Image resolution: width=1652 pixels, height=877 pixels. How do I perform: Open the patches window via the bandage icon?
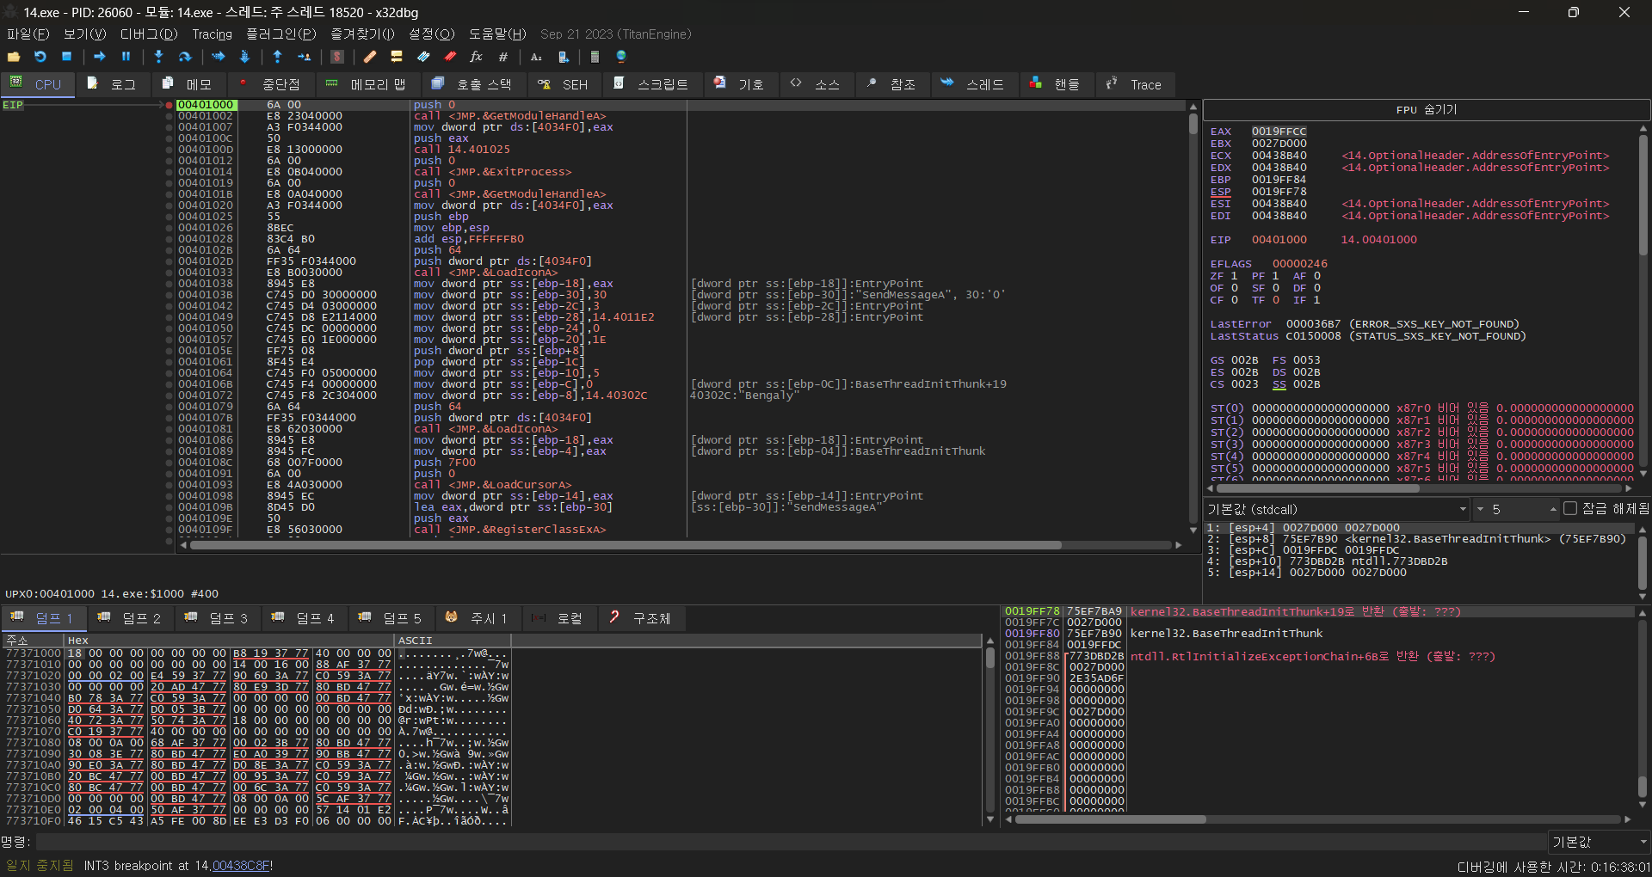point(369,57)
